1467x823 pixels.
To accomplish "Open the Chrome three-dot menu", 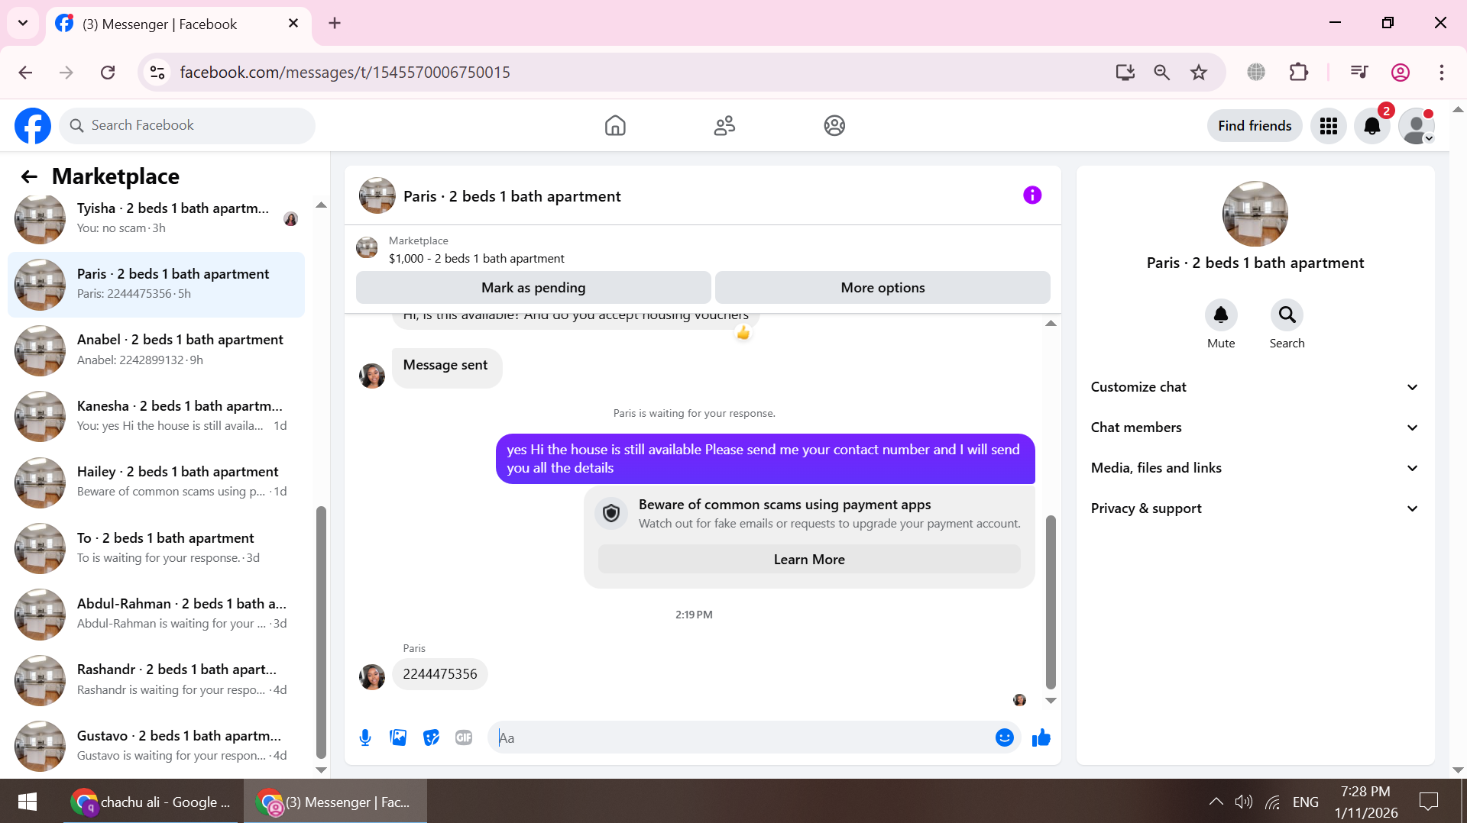I will click(1442, 73).
